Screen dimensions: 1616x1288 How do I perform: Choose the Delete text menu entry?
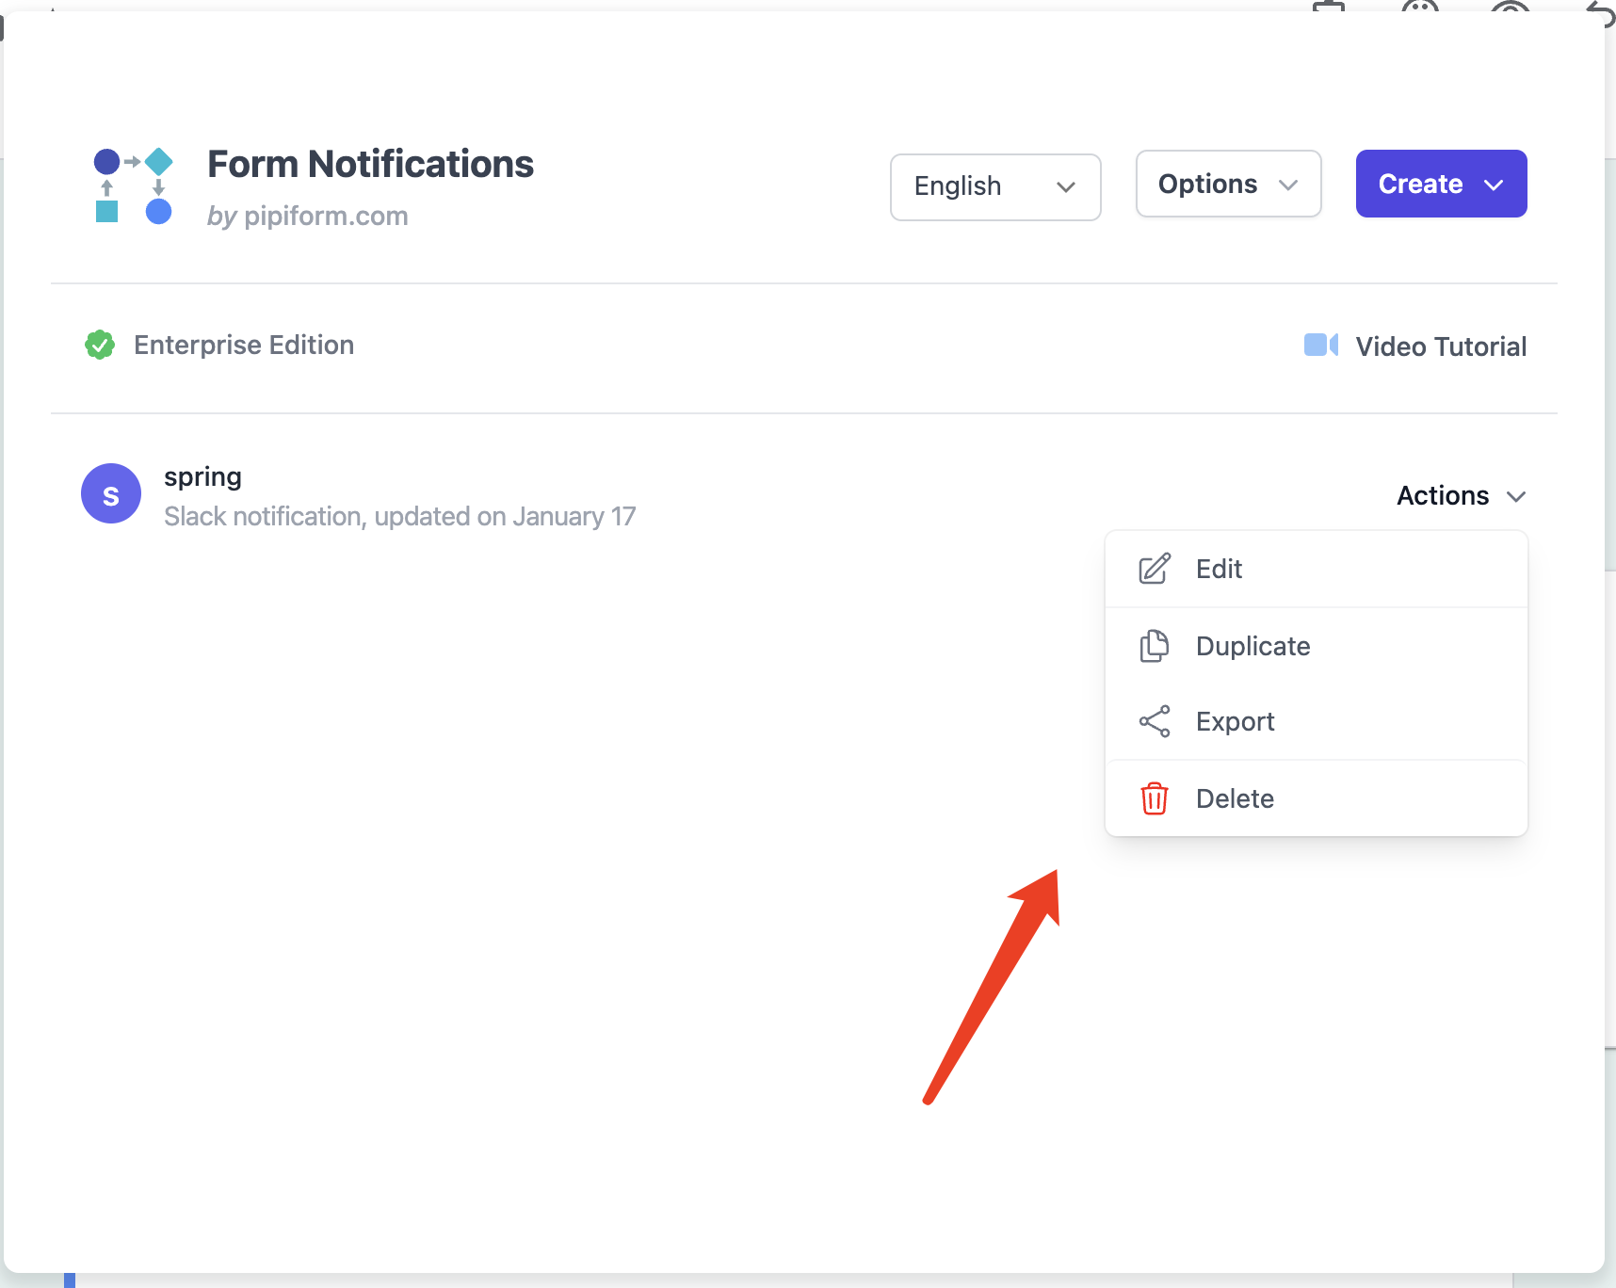tap(1235, 798)
